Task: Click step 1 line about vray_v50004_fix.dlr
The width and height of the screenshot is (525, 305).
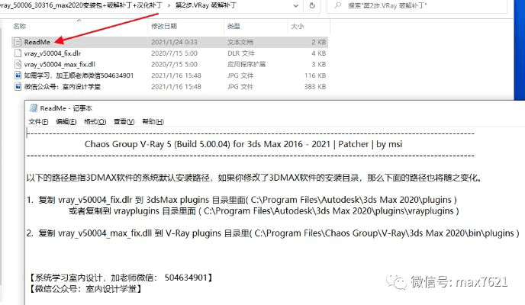Action: (x=242, y=200)
